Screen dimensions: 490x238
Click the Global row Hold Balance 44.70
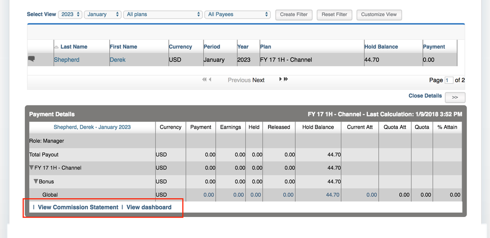point(333,195)
